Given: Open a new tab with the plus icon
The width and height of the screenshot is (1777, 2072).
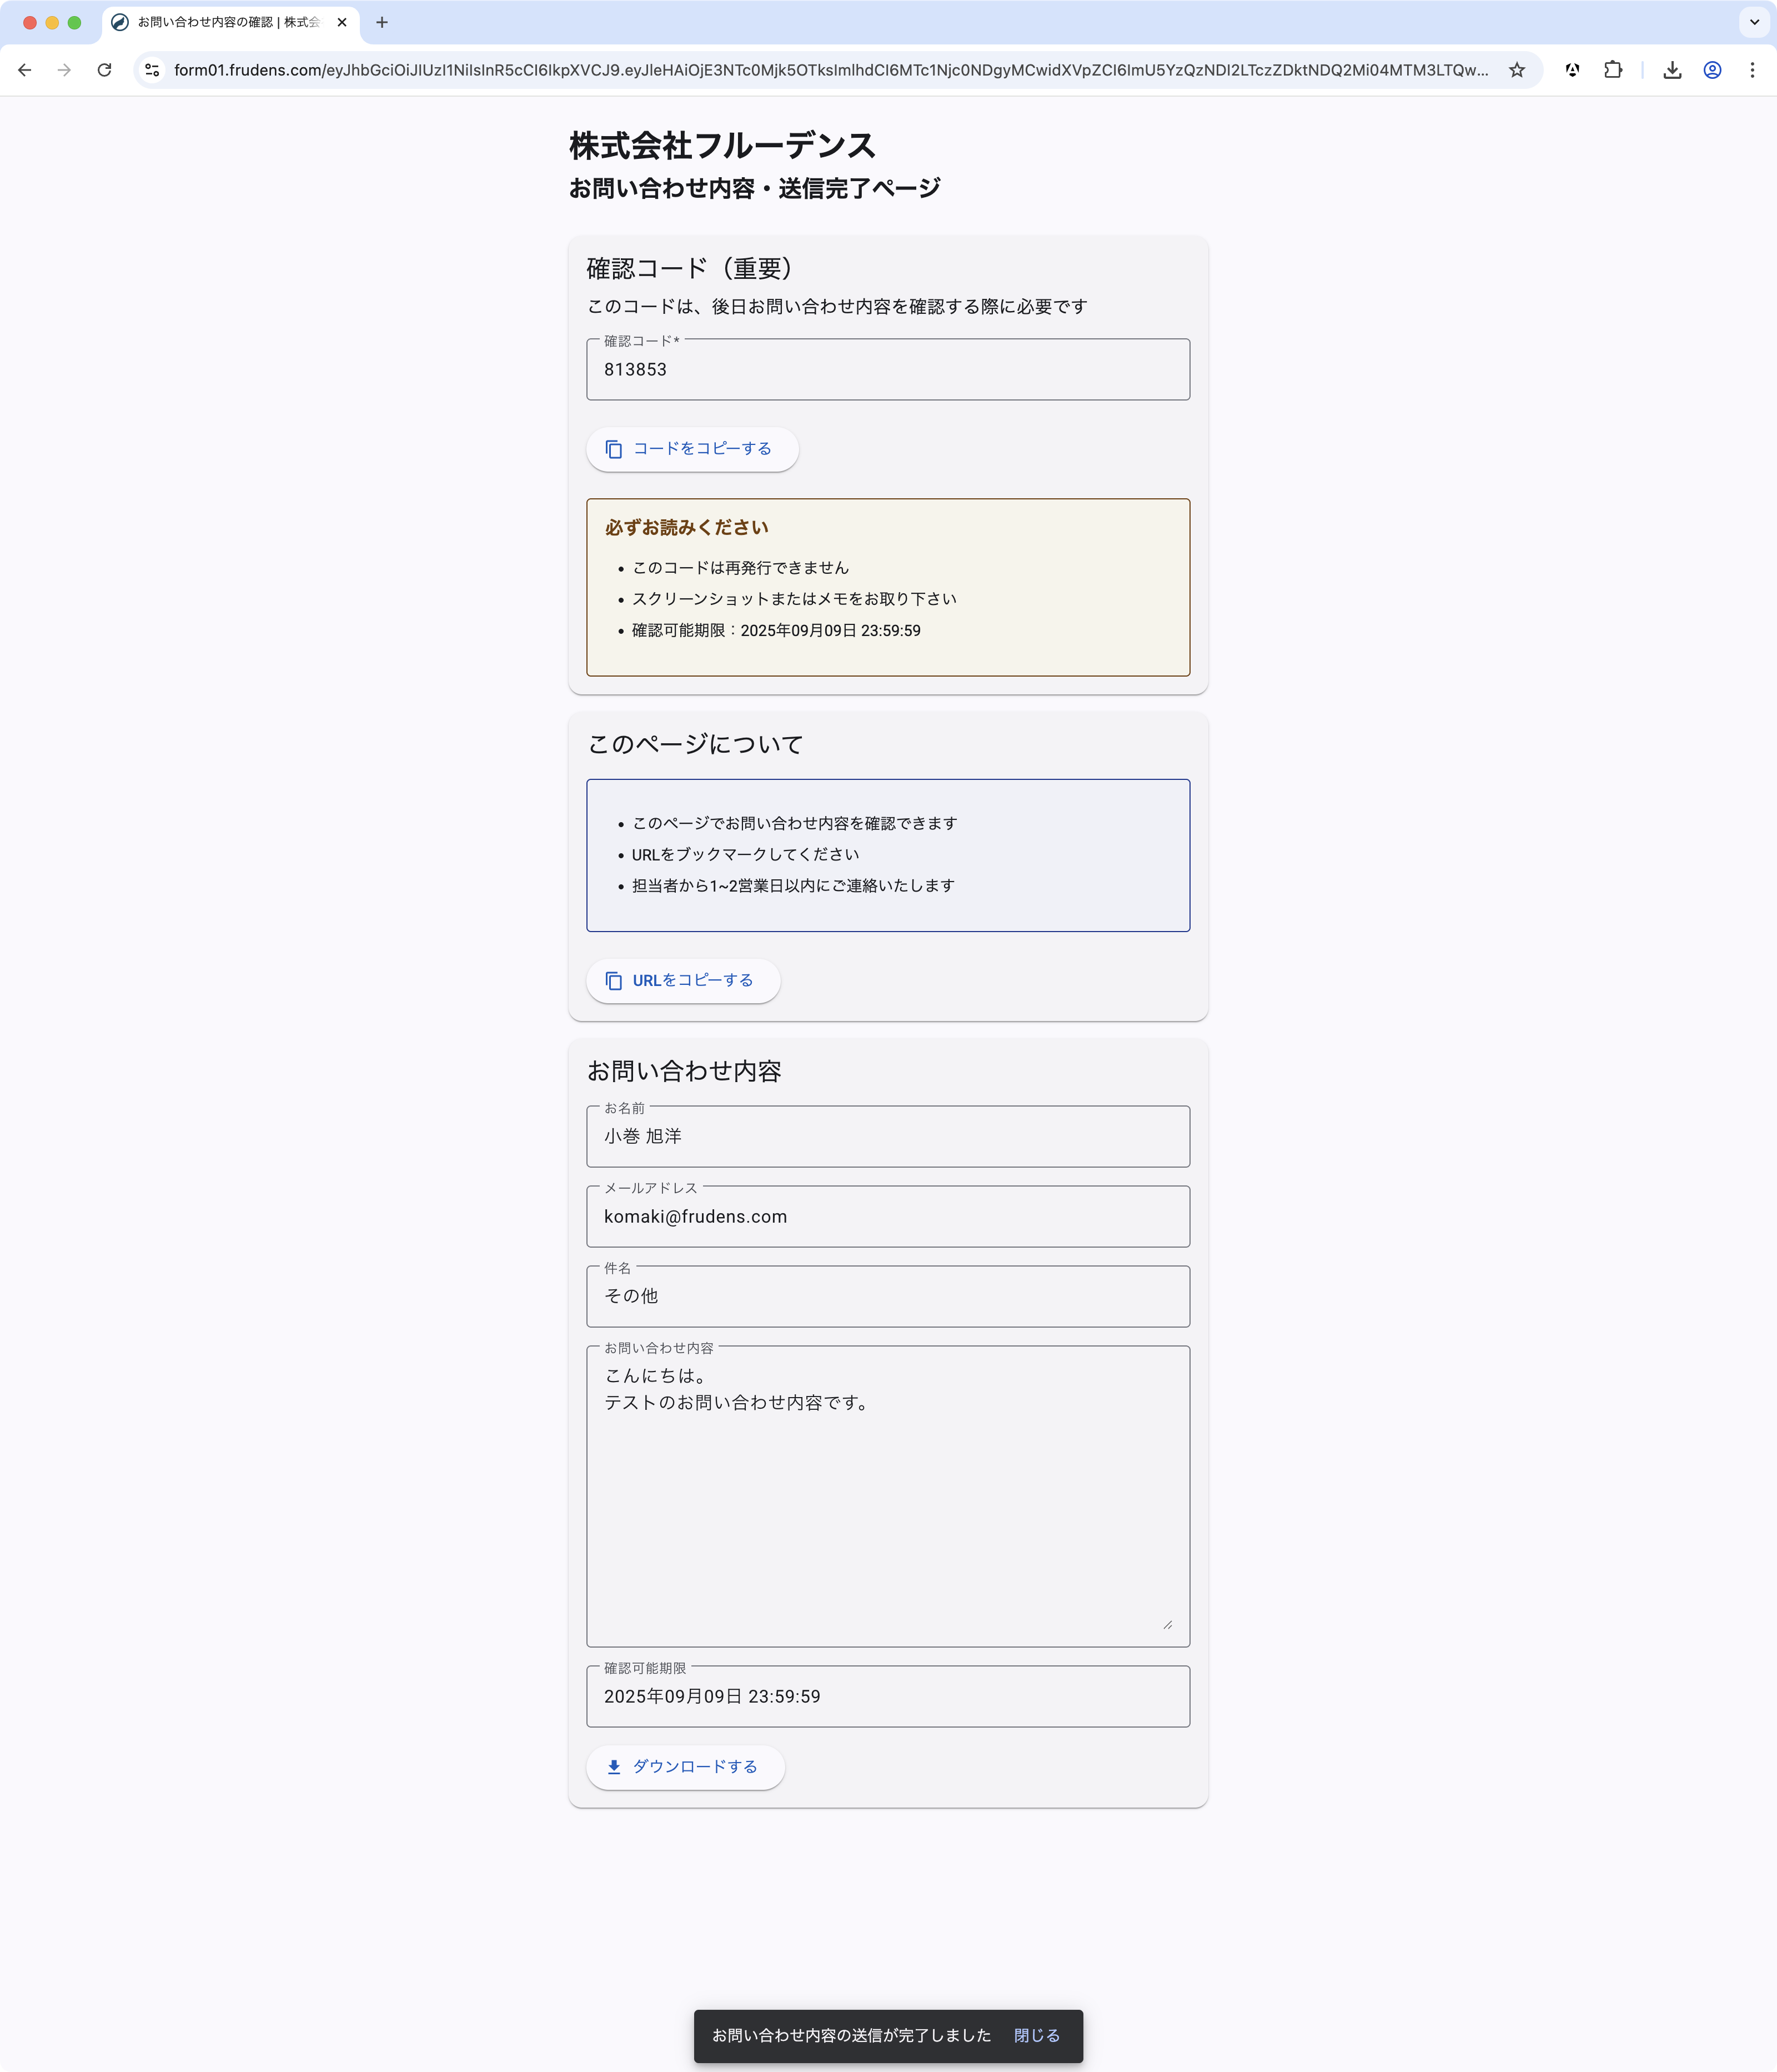Looking at the screenshot, I should click(x=382, y=22).
